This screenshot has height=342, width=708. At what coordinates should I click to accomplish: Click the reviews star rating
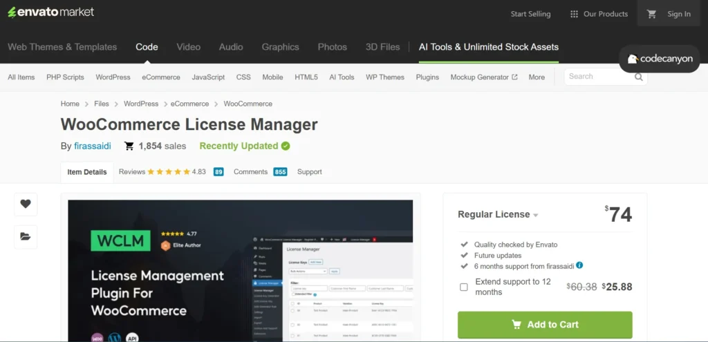[169, 172]
